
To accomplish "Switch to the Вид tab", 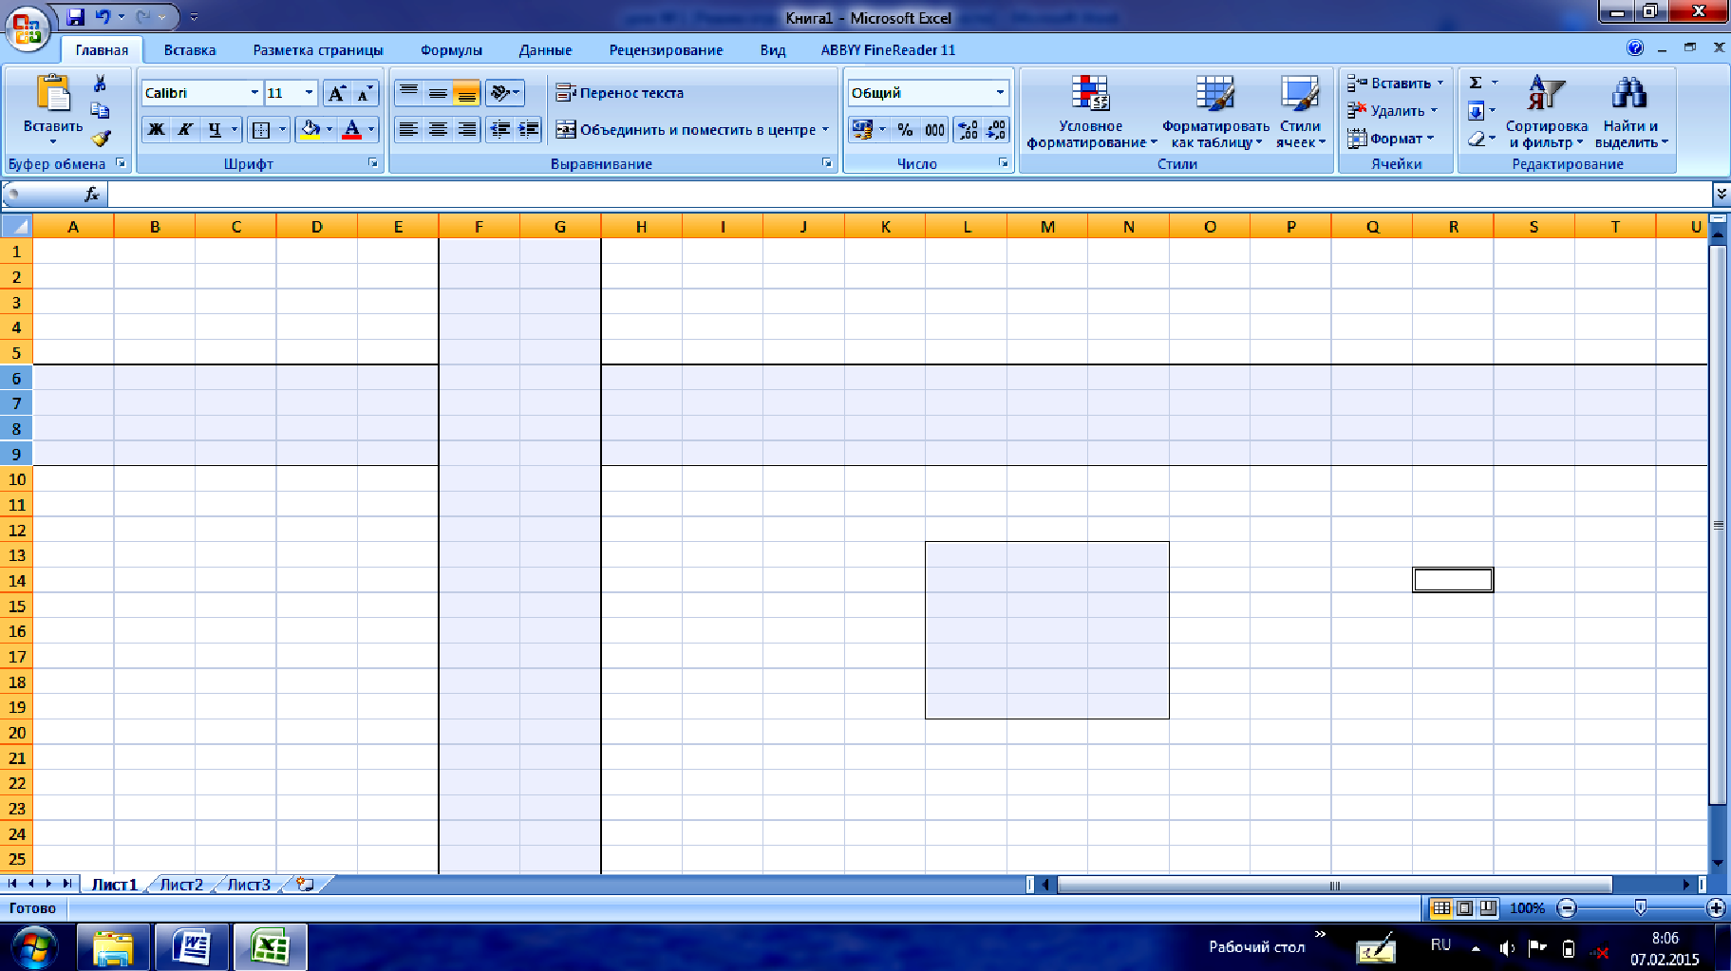I will point(773,50).
